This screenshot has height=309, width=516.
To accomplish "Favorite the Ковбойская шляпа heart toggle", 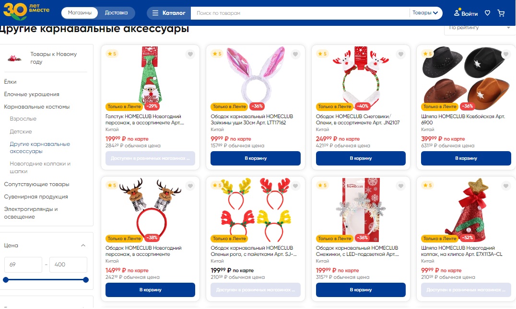I will tap(506, 54).
